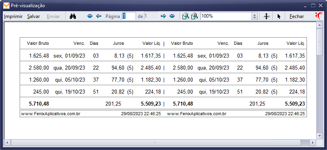Click the right 'Valor Bruto' header
327x150 pixels.
(x=182, y=44)
